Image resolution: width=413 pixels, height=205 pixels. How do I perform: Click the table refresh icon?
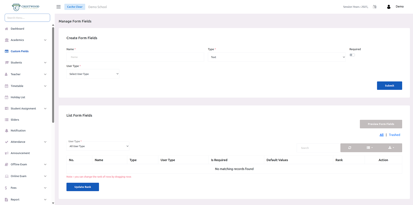click(x=350, y=148)
